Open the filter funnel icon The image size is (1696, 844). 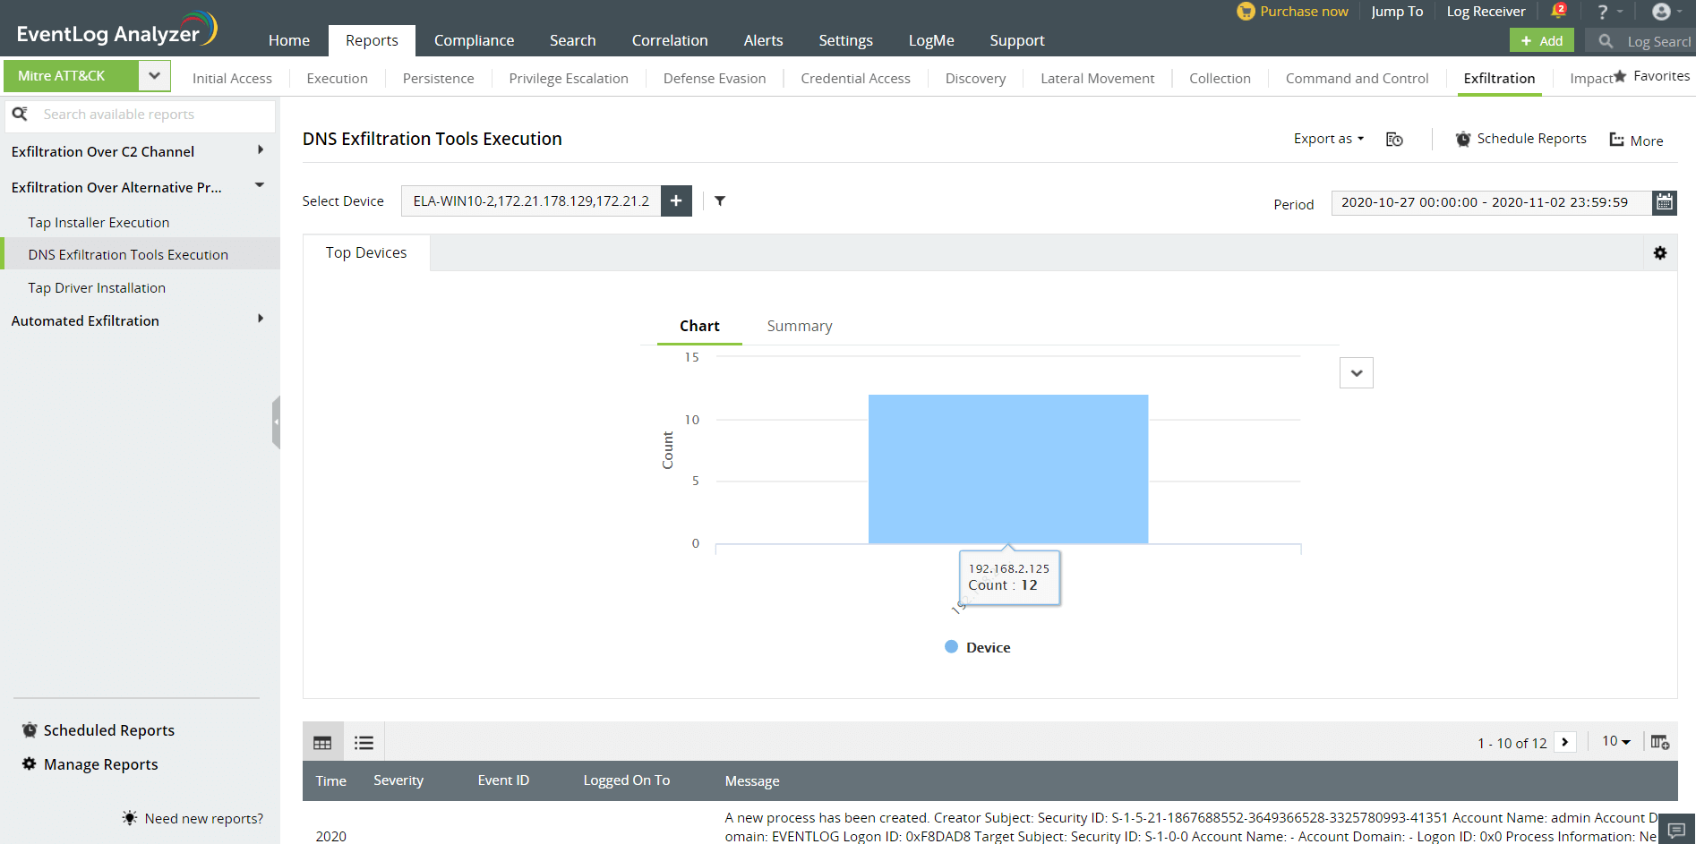(720, 200)
